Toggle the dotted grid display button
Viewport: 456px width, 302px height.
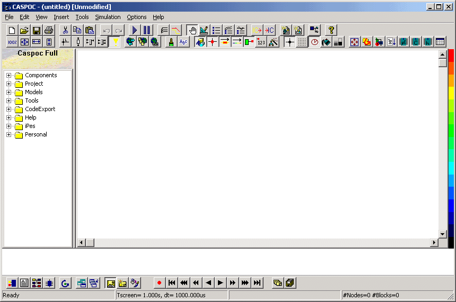pos(302,42)
